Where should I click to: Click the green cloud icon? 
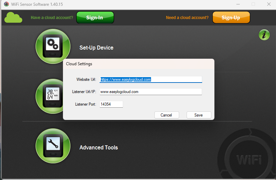(14, 18)
